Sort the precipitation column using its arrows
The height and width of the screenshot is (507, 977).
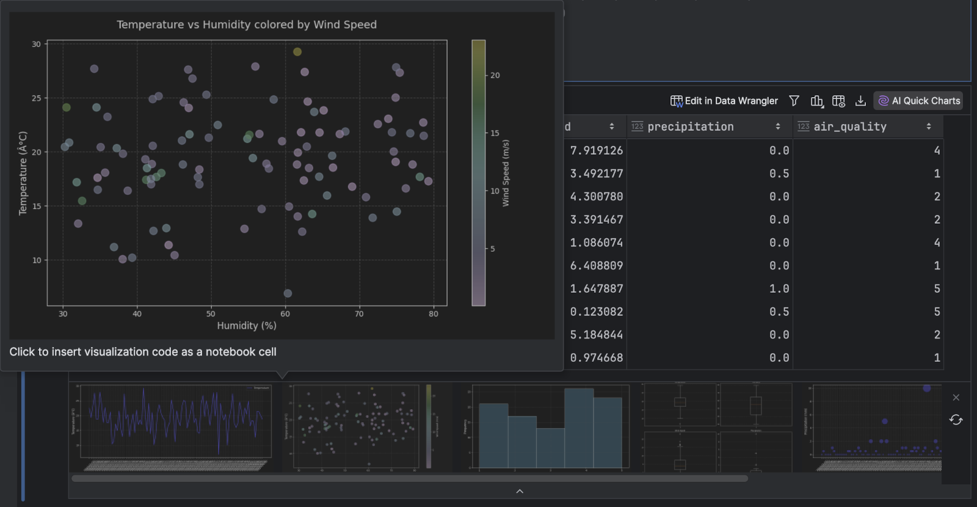[x=778, y=126]
